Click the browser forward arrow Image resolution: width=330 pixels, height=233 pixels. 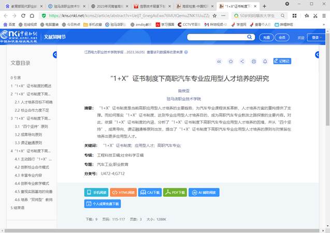click(15, 16)
